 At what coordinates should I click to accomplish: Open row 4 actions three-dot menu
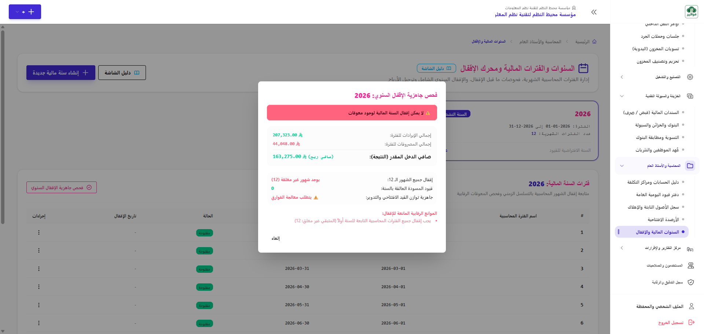(x=39, y=287)
